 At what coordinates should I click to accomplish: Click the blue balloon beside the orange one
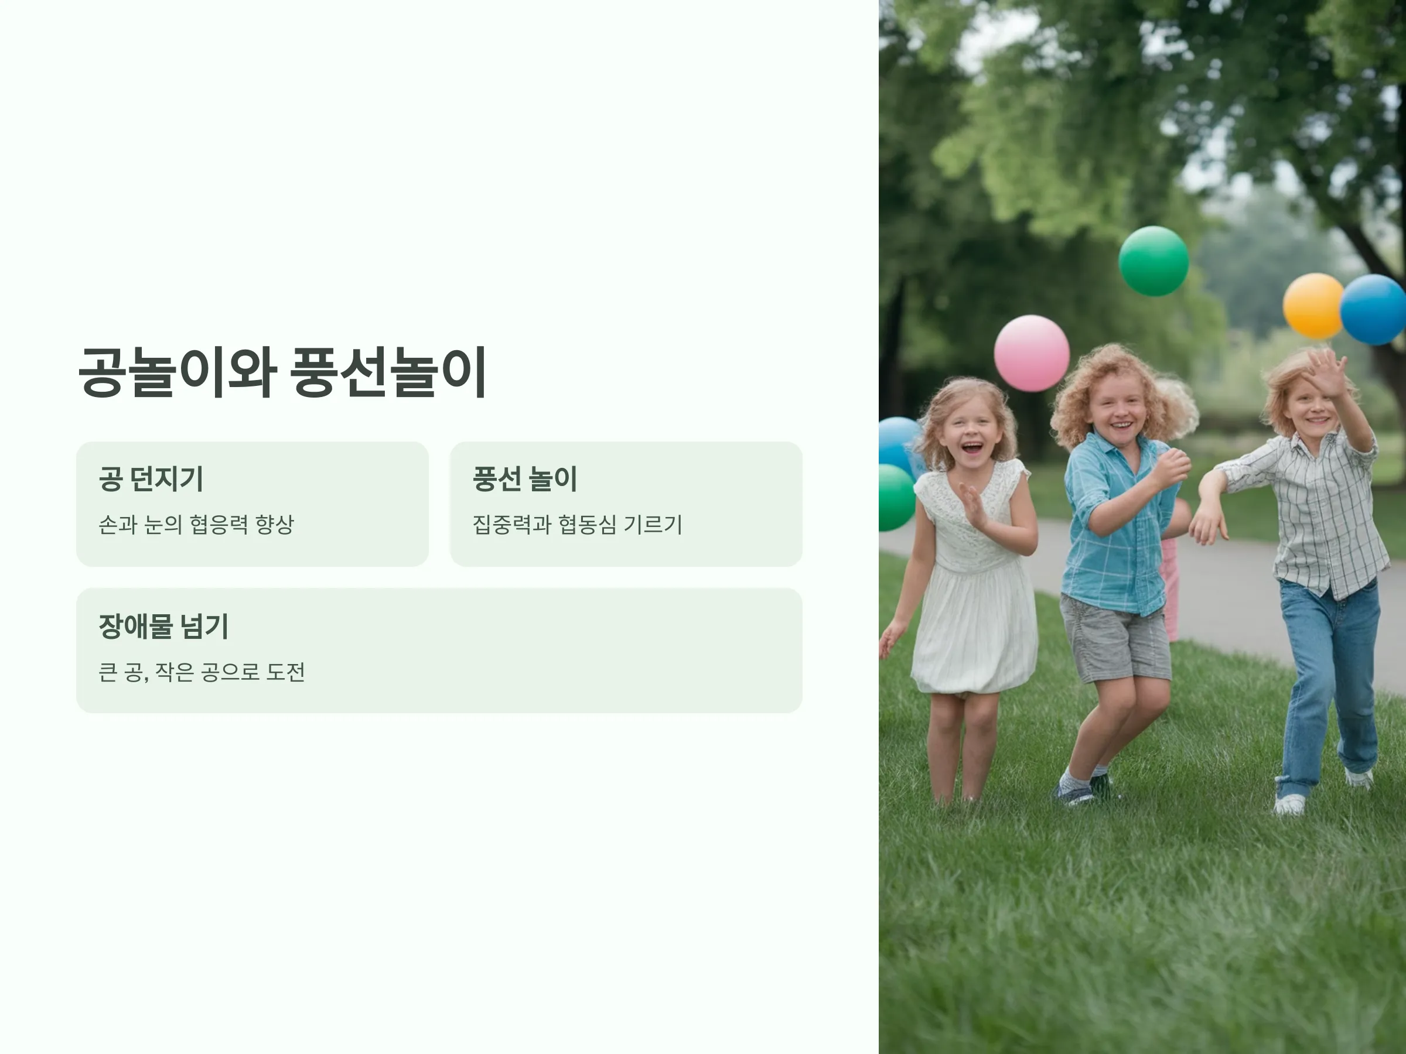pyautogui.click(x=1374, y=309)
